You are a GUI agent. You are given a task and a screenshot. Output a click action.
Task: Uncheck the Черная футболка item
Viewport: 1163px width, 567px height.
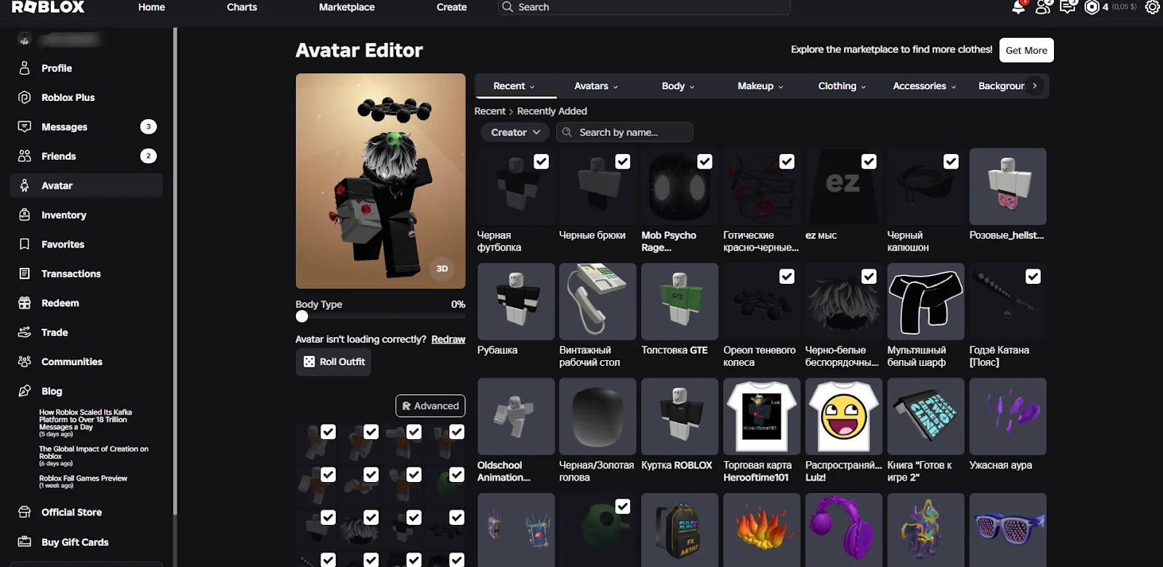click(x=541, y=162)
